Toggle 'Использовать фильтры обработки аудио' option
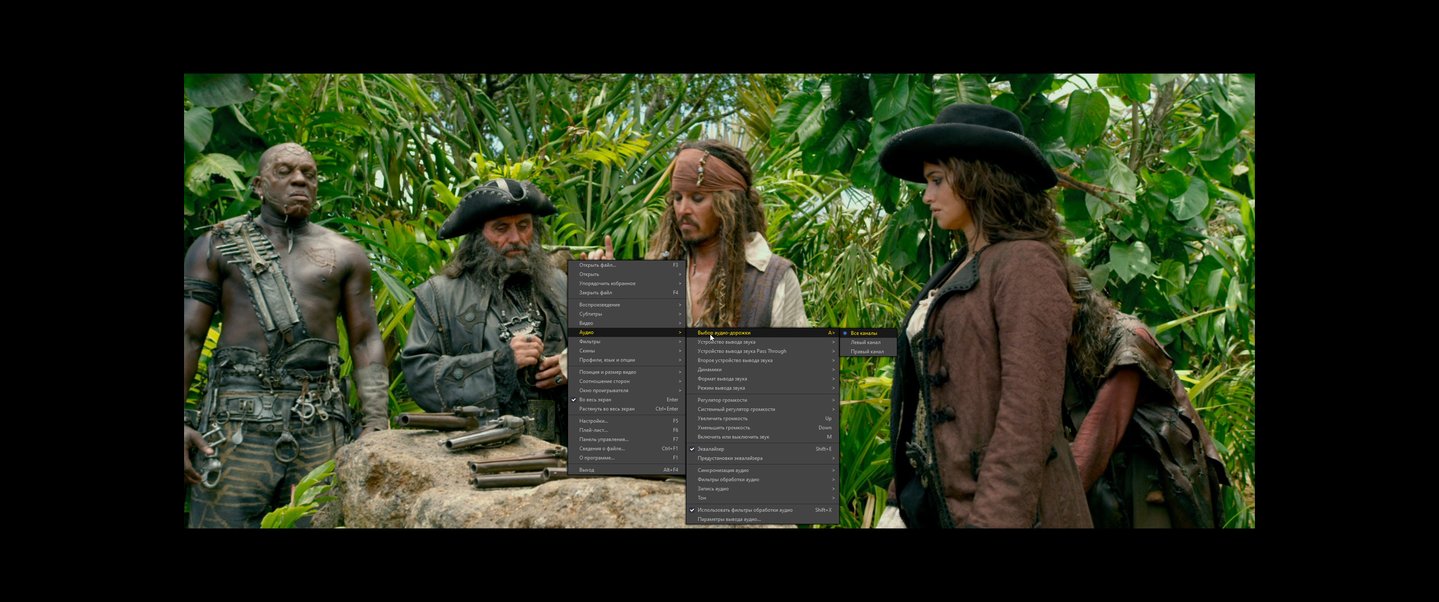 (x=745, y=510)
